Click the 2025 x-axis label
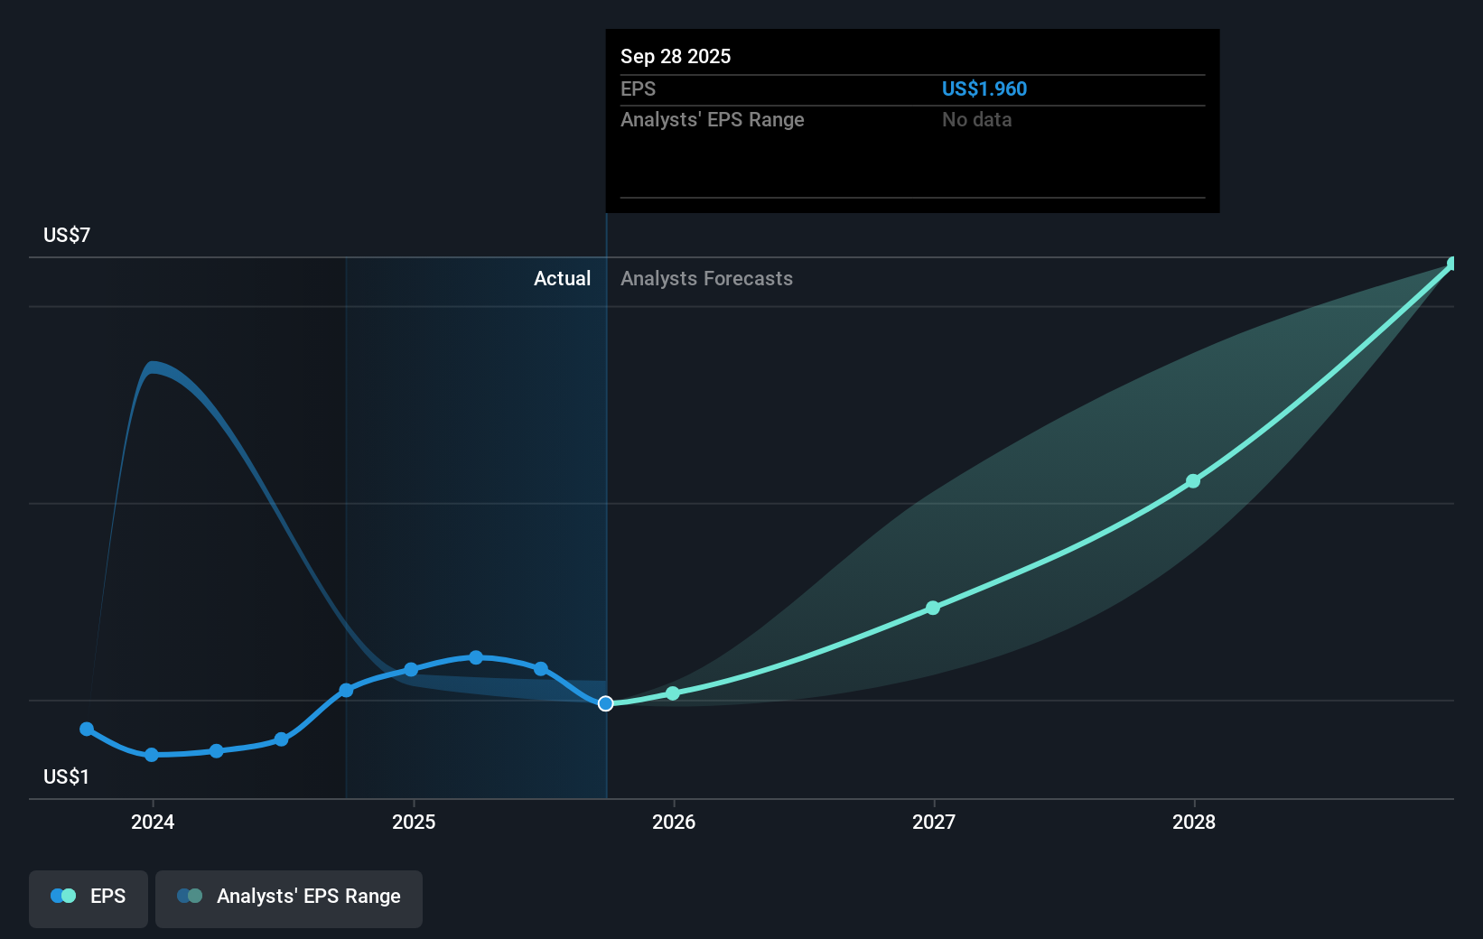Screen dimensions: 1483x939 (x=414, y=822)
